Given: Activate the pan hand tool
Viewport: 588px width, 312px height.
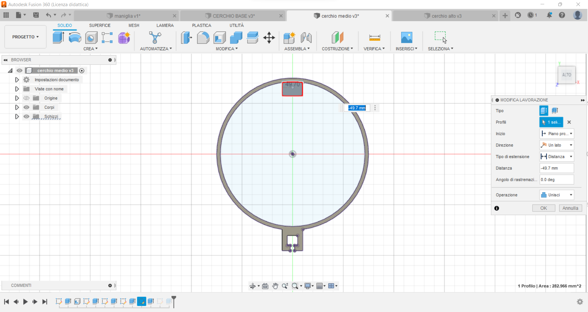Looking at the screenshot, I should click(275, 286).
